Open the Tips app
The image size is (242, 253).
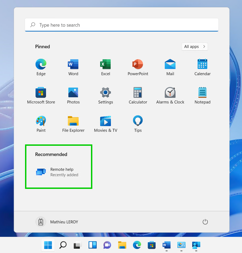point(138,124)
